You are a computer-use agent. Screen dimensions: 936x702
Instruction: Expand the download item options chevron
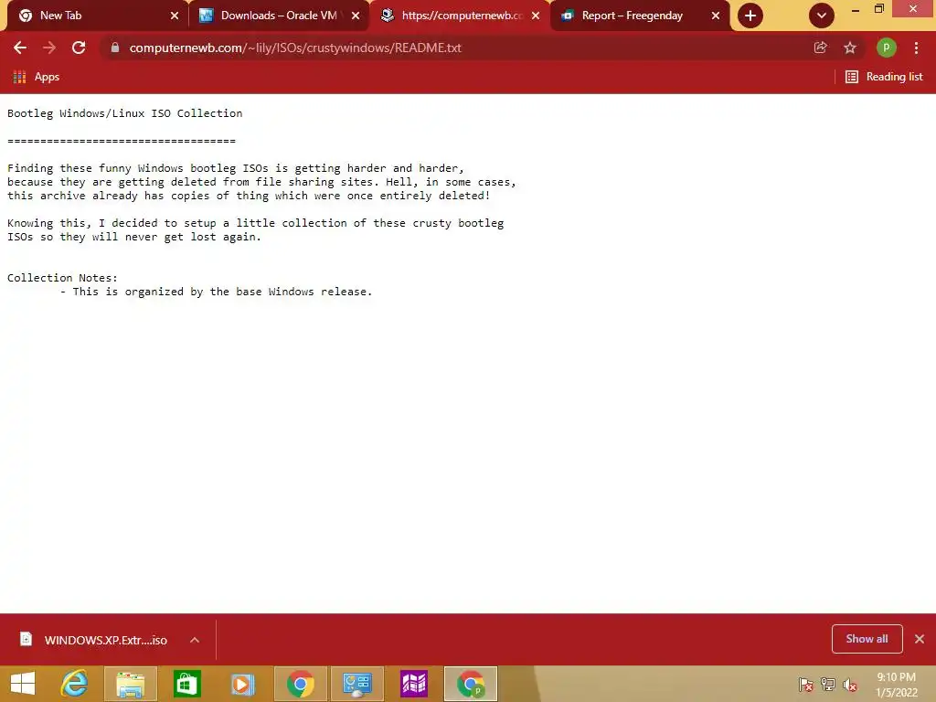(195, 640)
